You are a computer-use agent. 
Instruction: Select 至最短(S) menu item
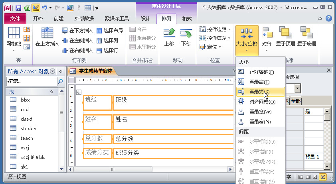(x=261, y=92)
